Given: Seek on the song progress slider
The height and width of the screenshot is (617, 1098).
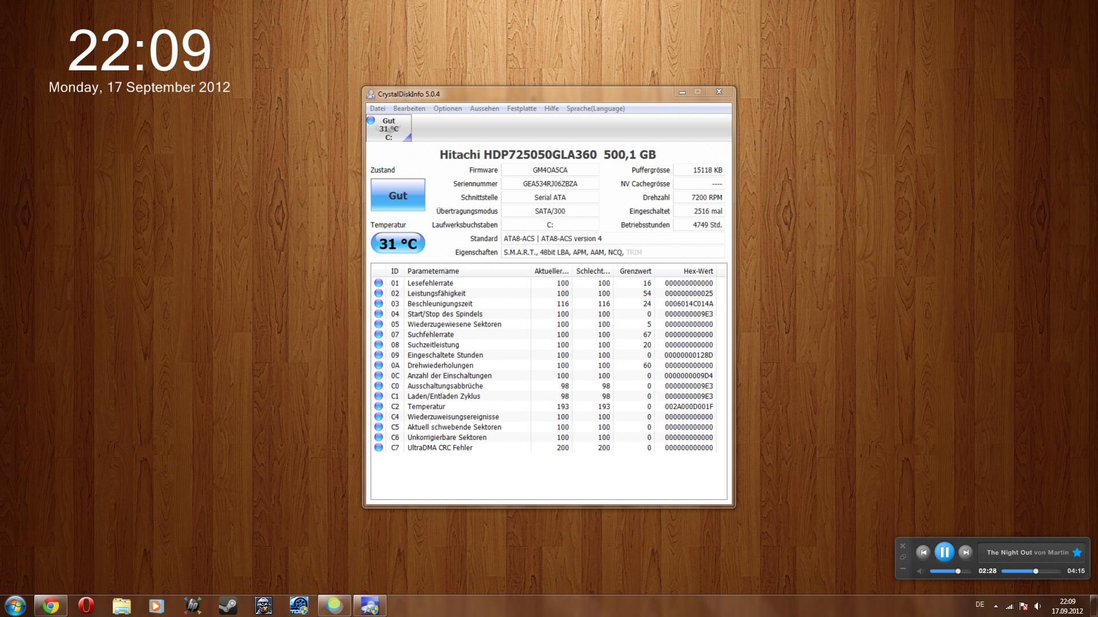Looking at the screenshot, I should click(x=1031, y=571).
